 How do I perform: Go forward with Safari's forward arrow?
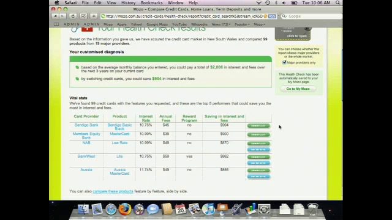coord(62,16)
